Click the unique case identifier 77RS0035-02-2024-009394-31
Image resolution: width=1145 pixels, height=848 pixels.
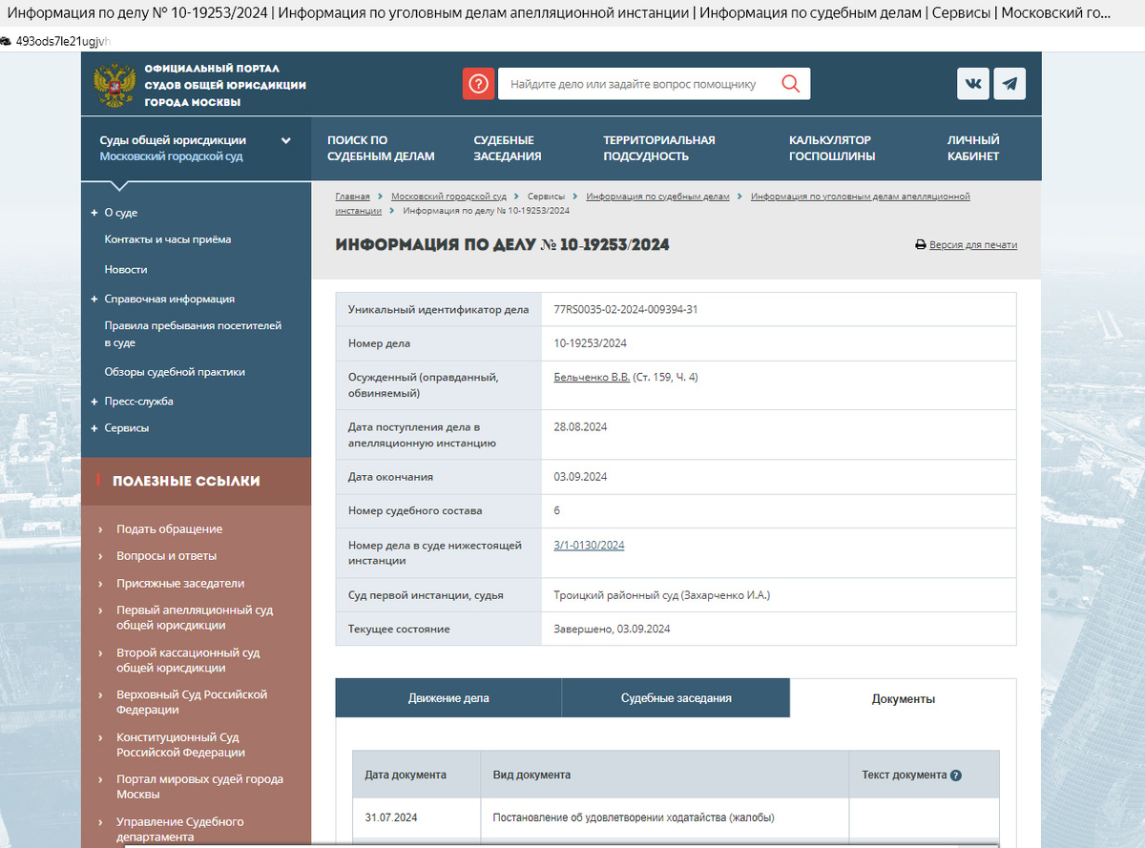pos(625,310)
